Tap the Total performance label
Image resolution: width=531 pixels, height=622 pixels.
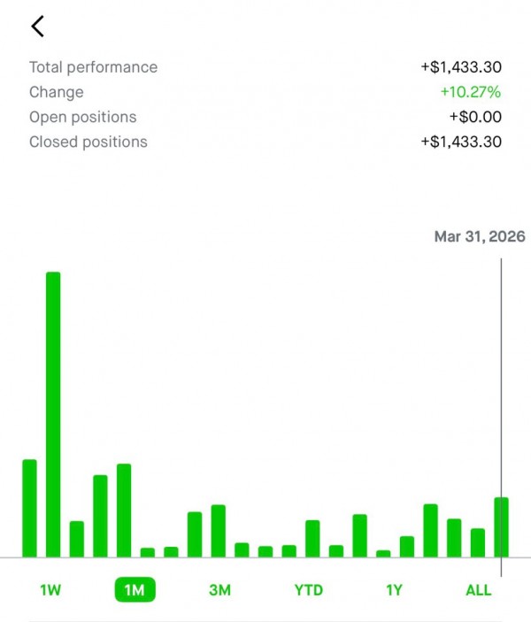click(93, 67)
